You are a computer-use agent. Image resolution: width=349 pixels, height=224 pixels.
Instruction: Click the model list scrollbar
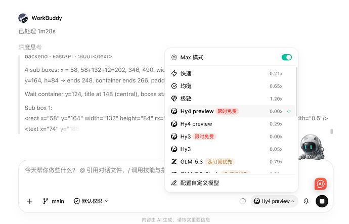point(296,91)
